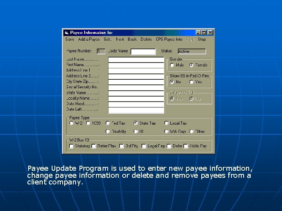Click the State Name input field
282x211 pixels.
coord(136,93)
